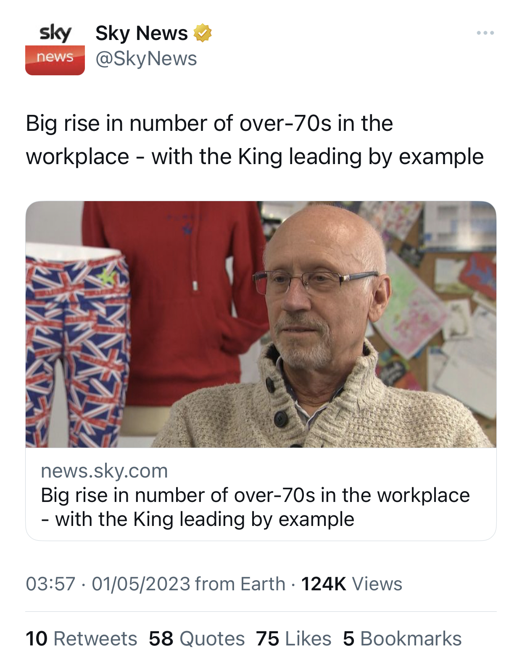Click the 5 Bookmarks count
Image resolution: width=522 pixels, height=661 pixels.
402,639
